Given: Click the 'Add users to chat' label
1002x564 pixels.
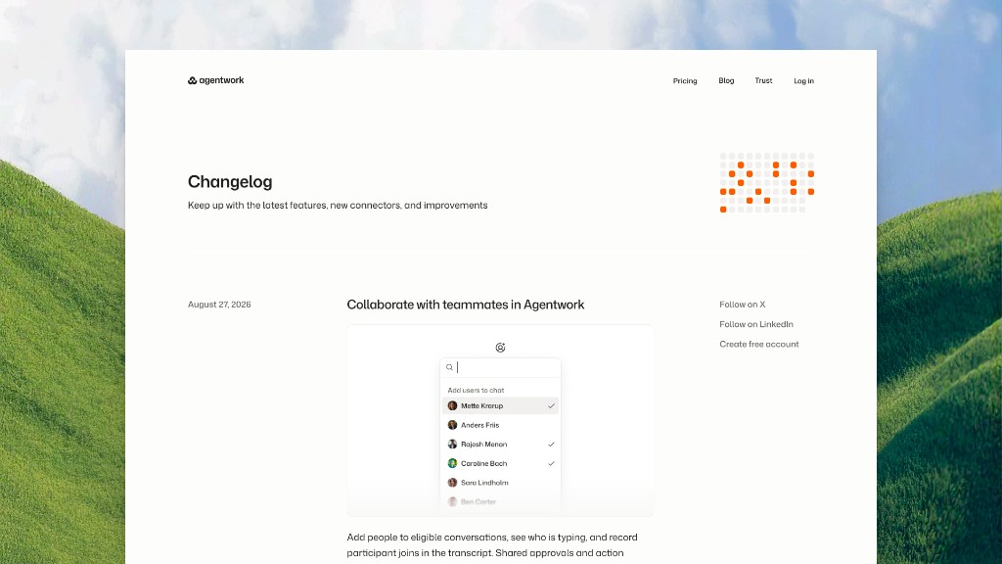Looking at the screenshot, I should 476,390.
